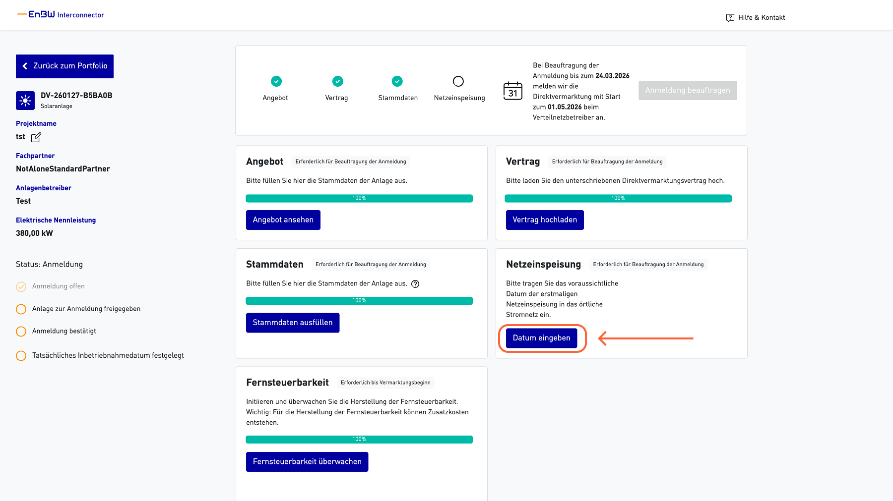Click the Angebot step checkmark icon

(276, 81)
